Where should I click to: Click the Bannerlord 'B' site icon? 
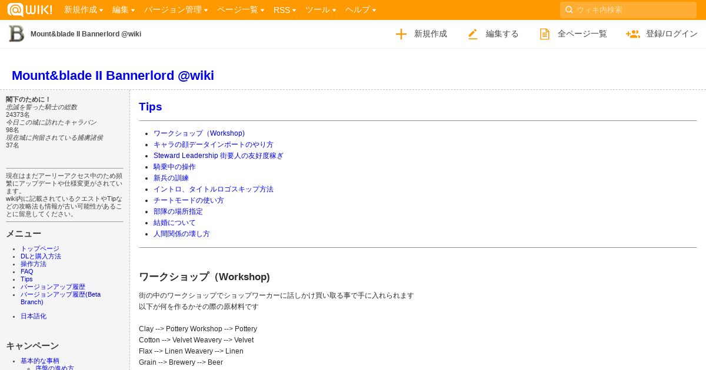point(16,33)
